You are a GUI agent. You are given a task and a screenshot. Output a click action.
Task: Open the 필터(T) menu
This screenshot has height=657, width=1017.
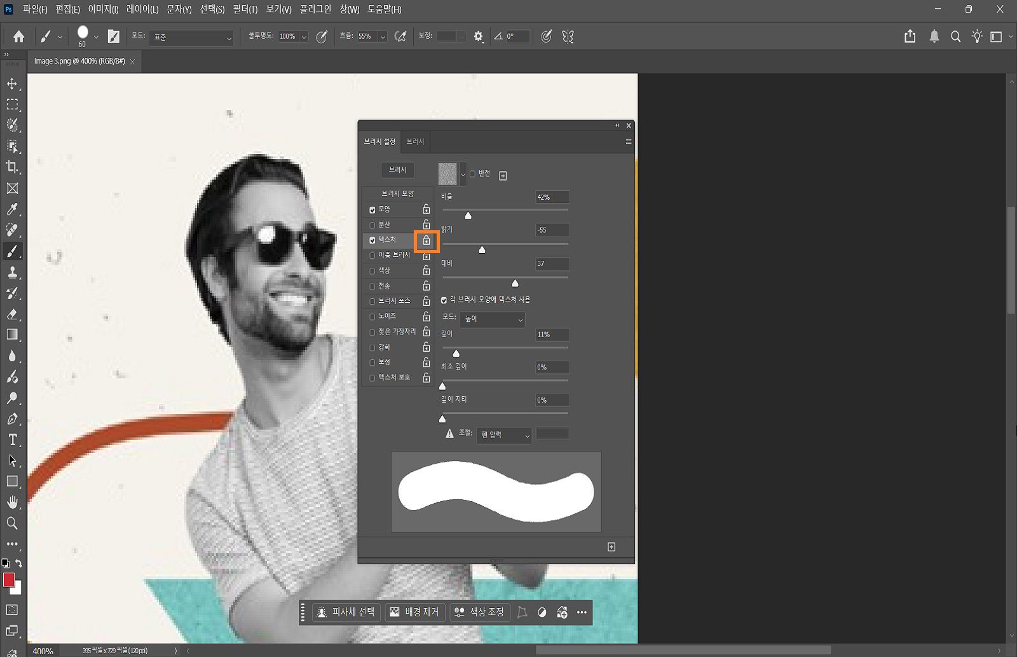coord(245,10)
